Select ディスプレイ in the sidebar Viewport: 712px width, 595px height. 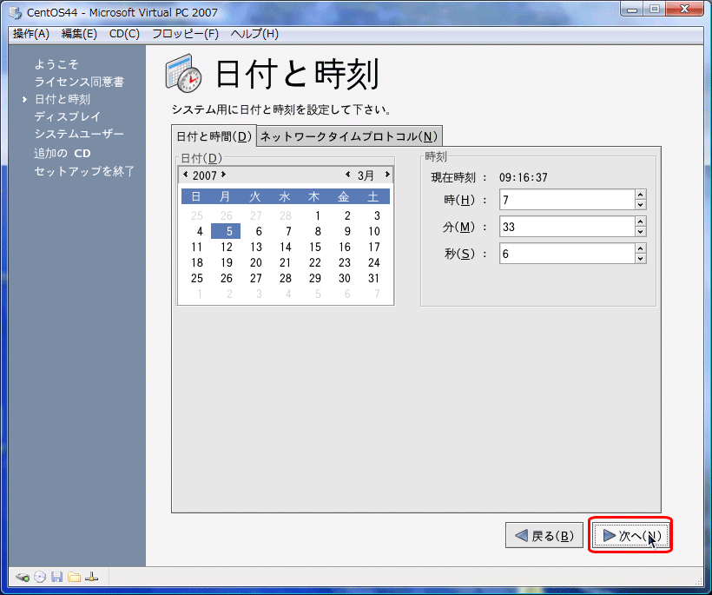[x=68, y=116]
